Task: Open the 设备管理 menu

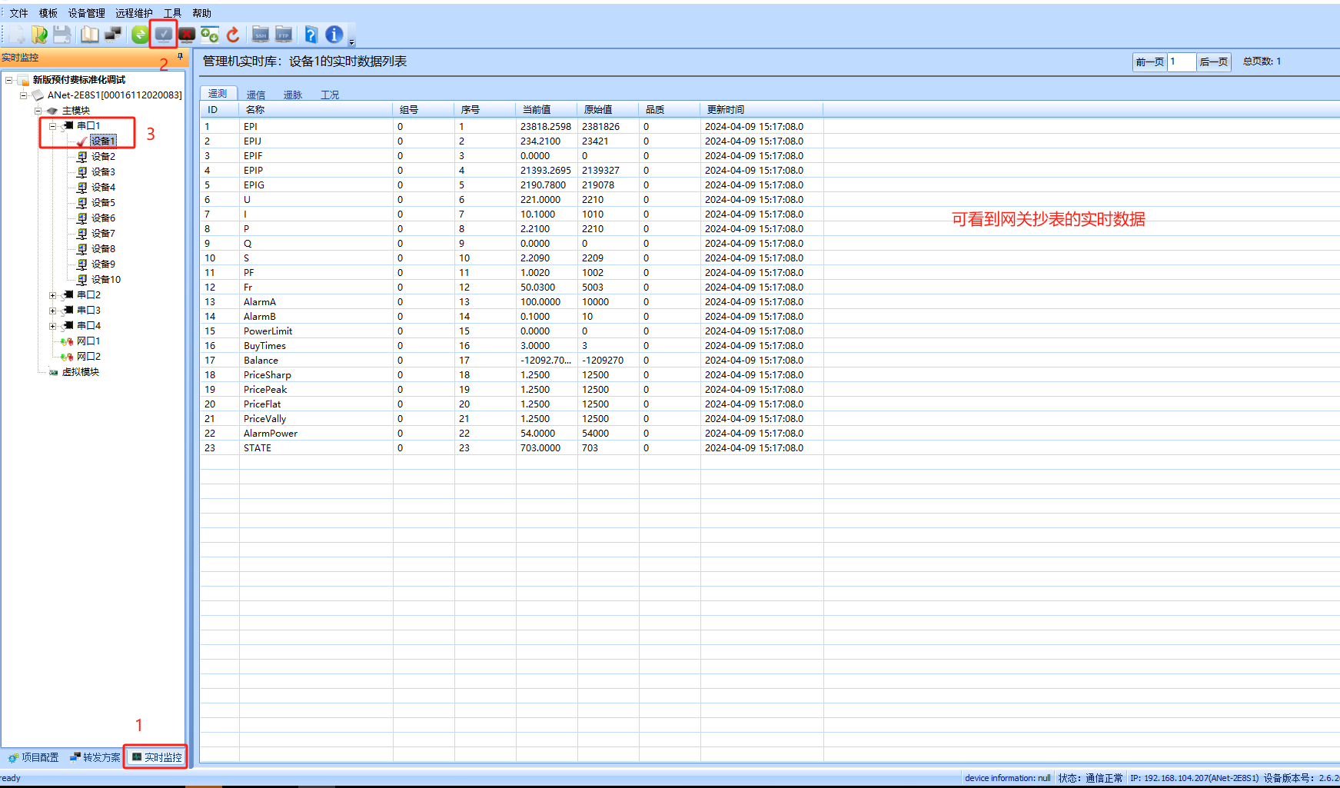Action: coord(86,13)
